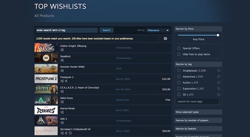Open Deadlock game title link
Image resolution: width=250 pixels, height=137 pixels.
pos(65,56)
